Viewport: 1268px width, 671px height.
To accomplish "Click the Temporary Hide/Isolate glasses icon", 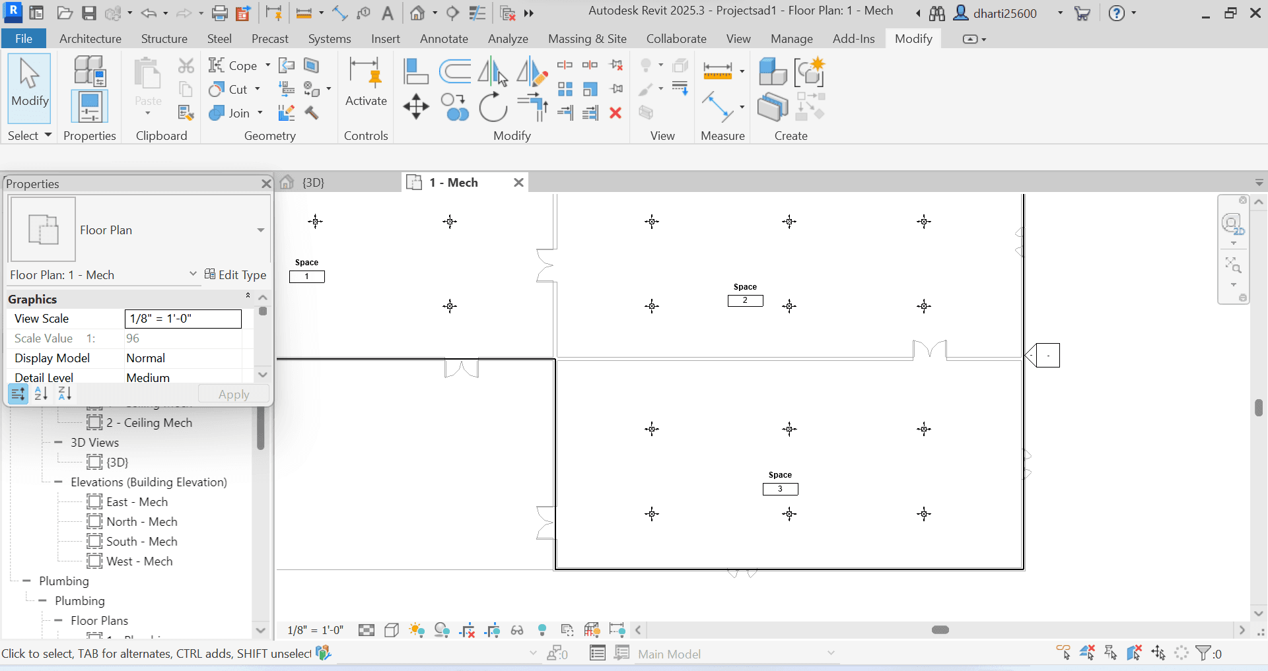I will coord(517,630).
